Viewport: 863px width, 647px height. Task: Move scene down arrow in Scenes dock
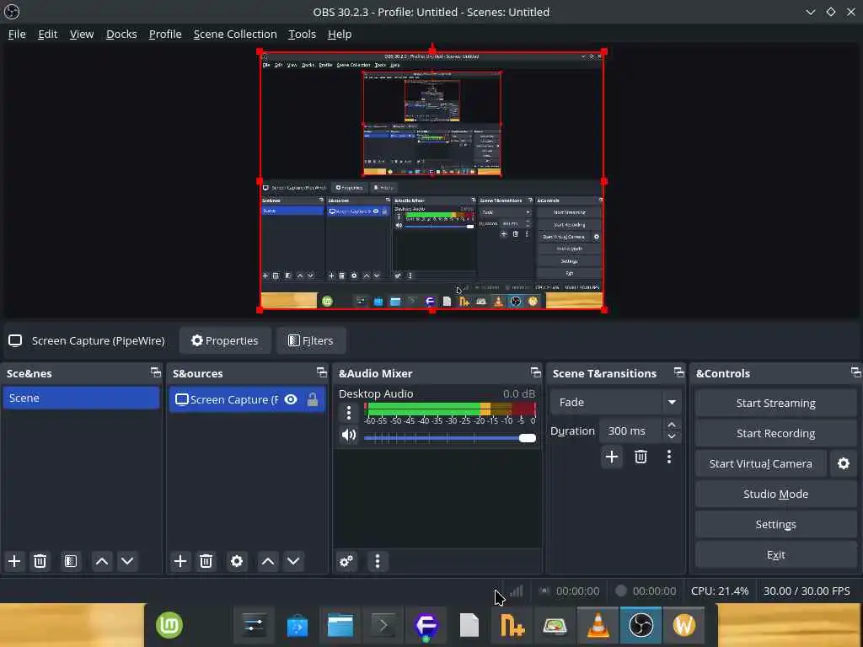coord(127,561)
